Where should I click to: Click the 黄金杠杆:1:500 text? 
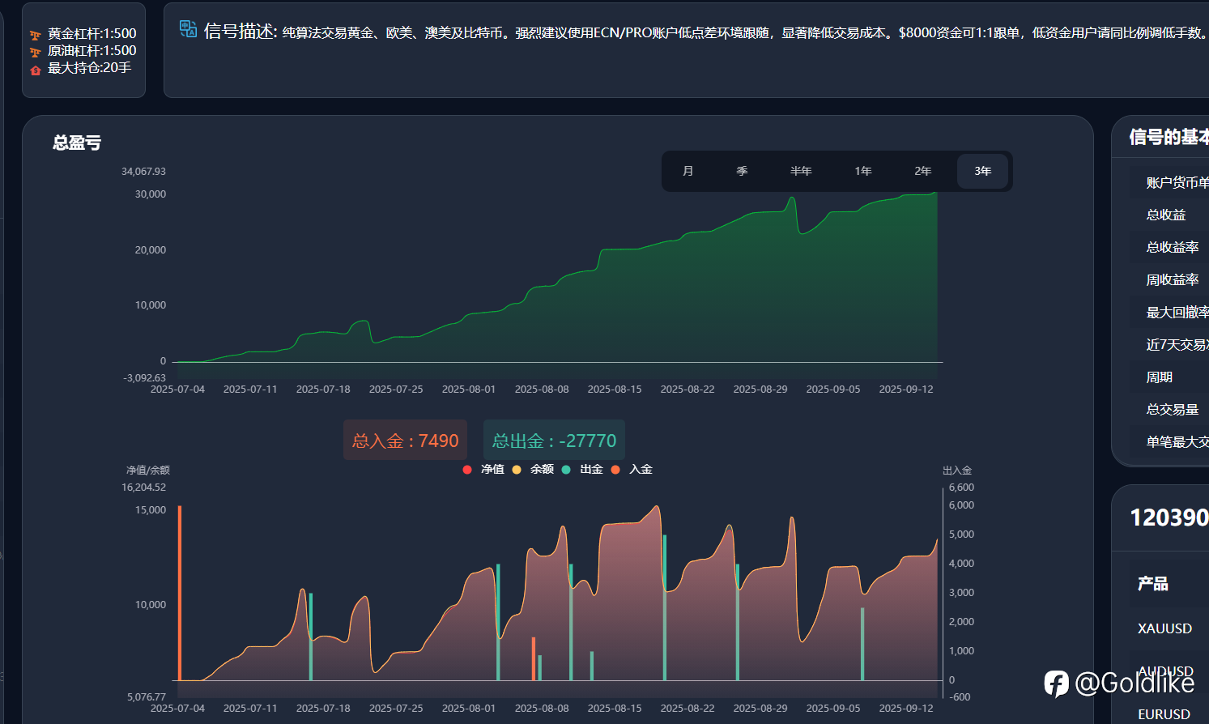click(92, 34)
